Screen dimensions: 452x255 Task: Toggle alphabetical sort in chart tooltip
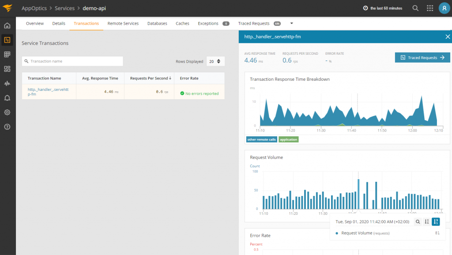click(x=427, y=222)
